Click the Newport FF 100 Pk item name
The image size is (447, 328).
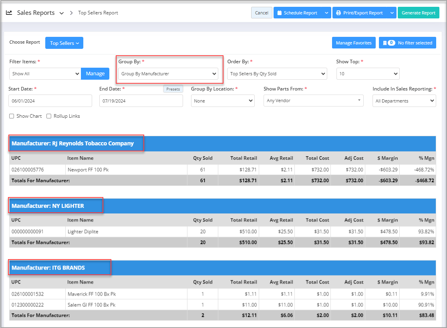[x=88, y=169]
